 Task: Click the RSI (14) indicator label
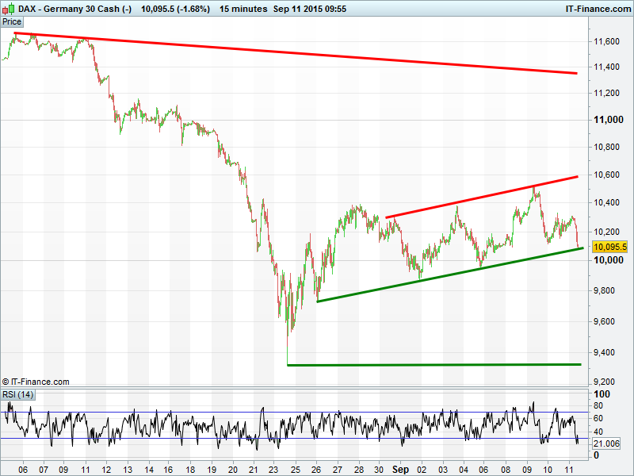pyautogui.click(x=17, y=394)
